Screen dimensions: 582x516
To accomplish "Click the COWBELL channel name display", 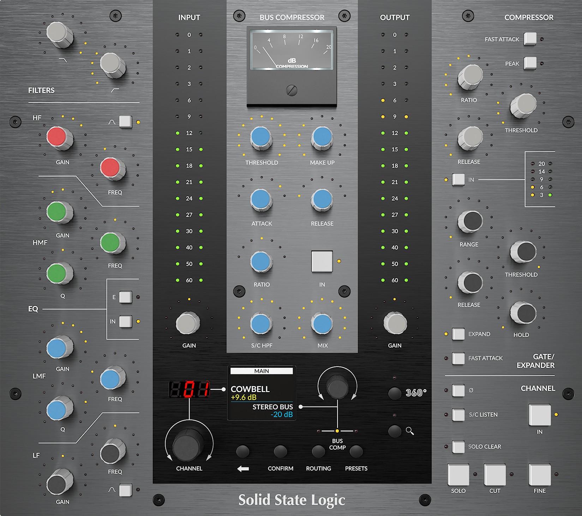I will tap(250, 389).
